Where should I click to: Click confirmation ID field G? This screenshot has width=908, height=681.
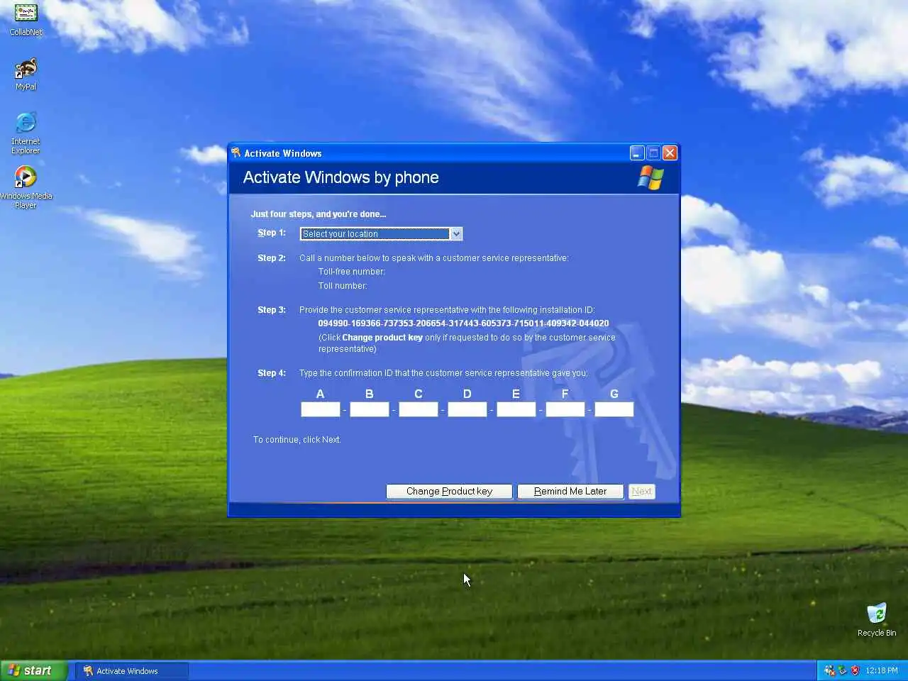pos(614,409)
